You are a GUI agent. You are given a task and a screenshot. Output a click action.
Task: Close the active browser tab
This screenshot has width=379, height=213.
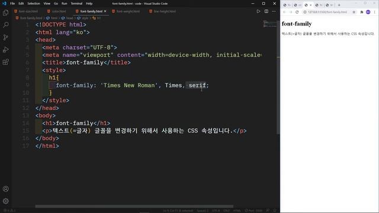point(310,5)
